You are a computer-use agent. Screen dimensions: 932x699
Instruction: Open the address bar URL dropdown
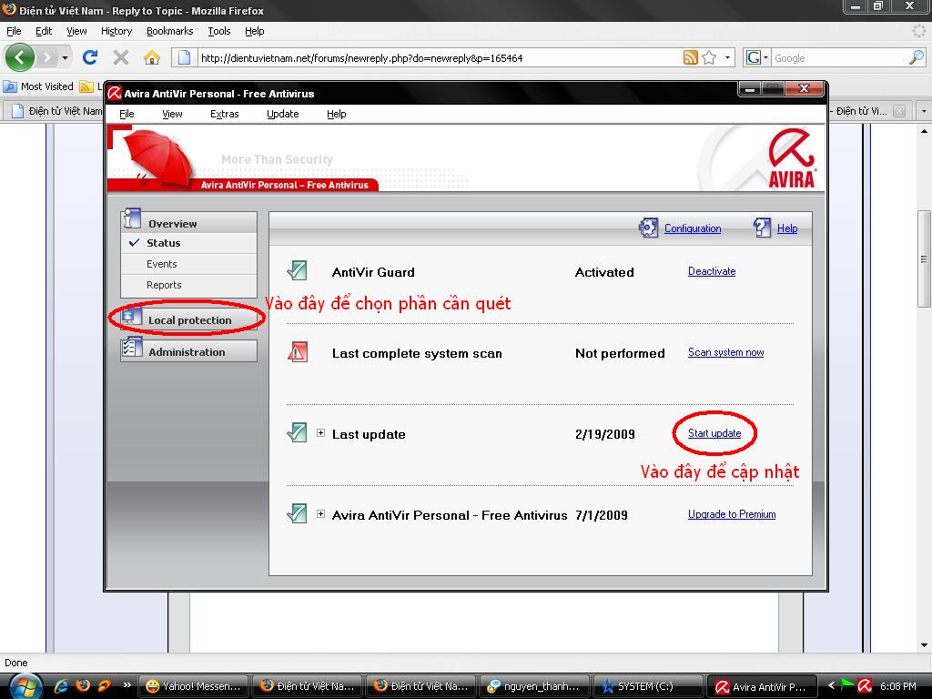point(727,57)
